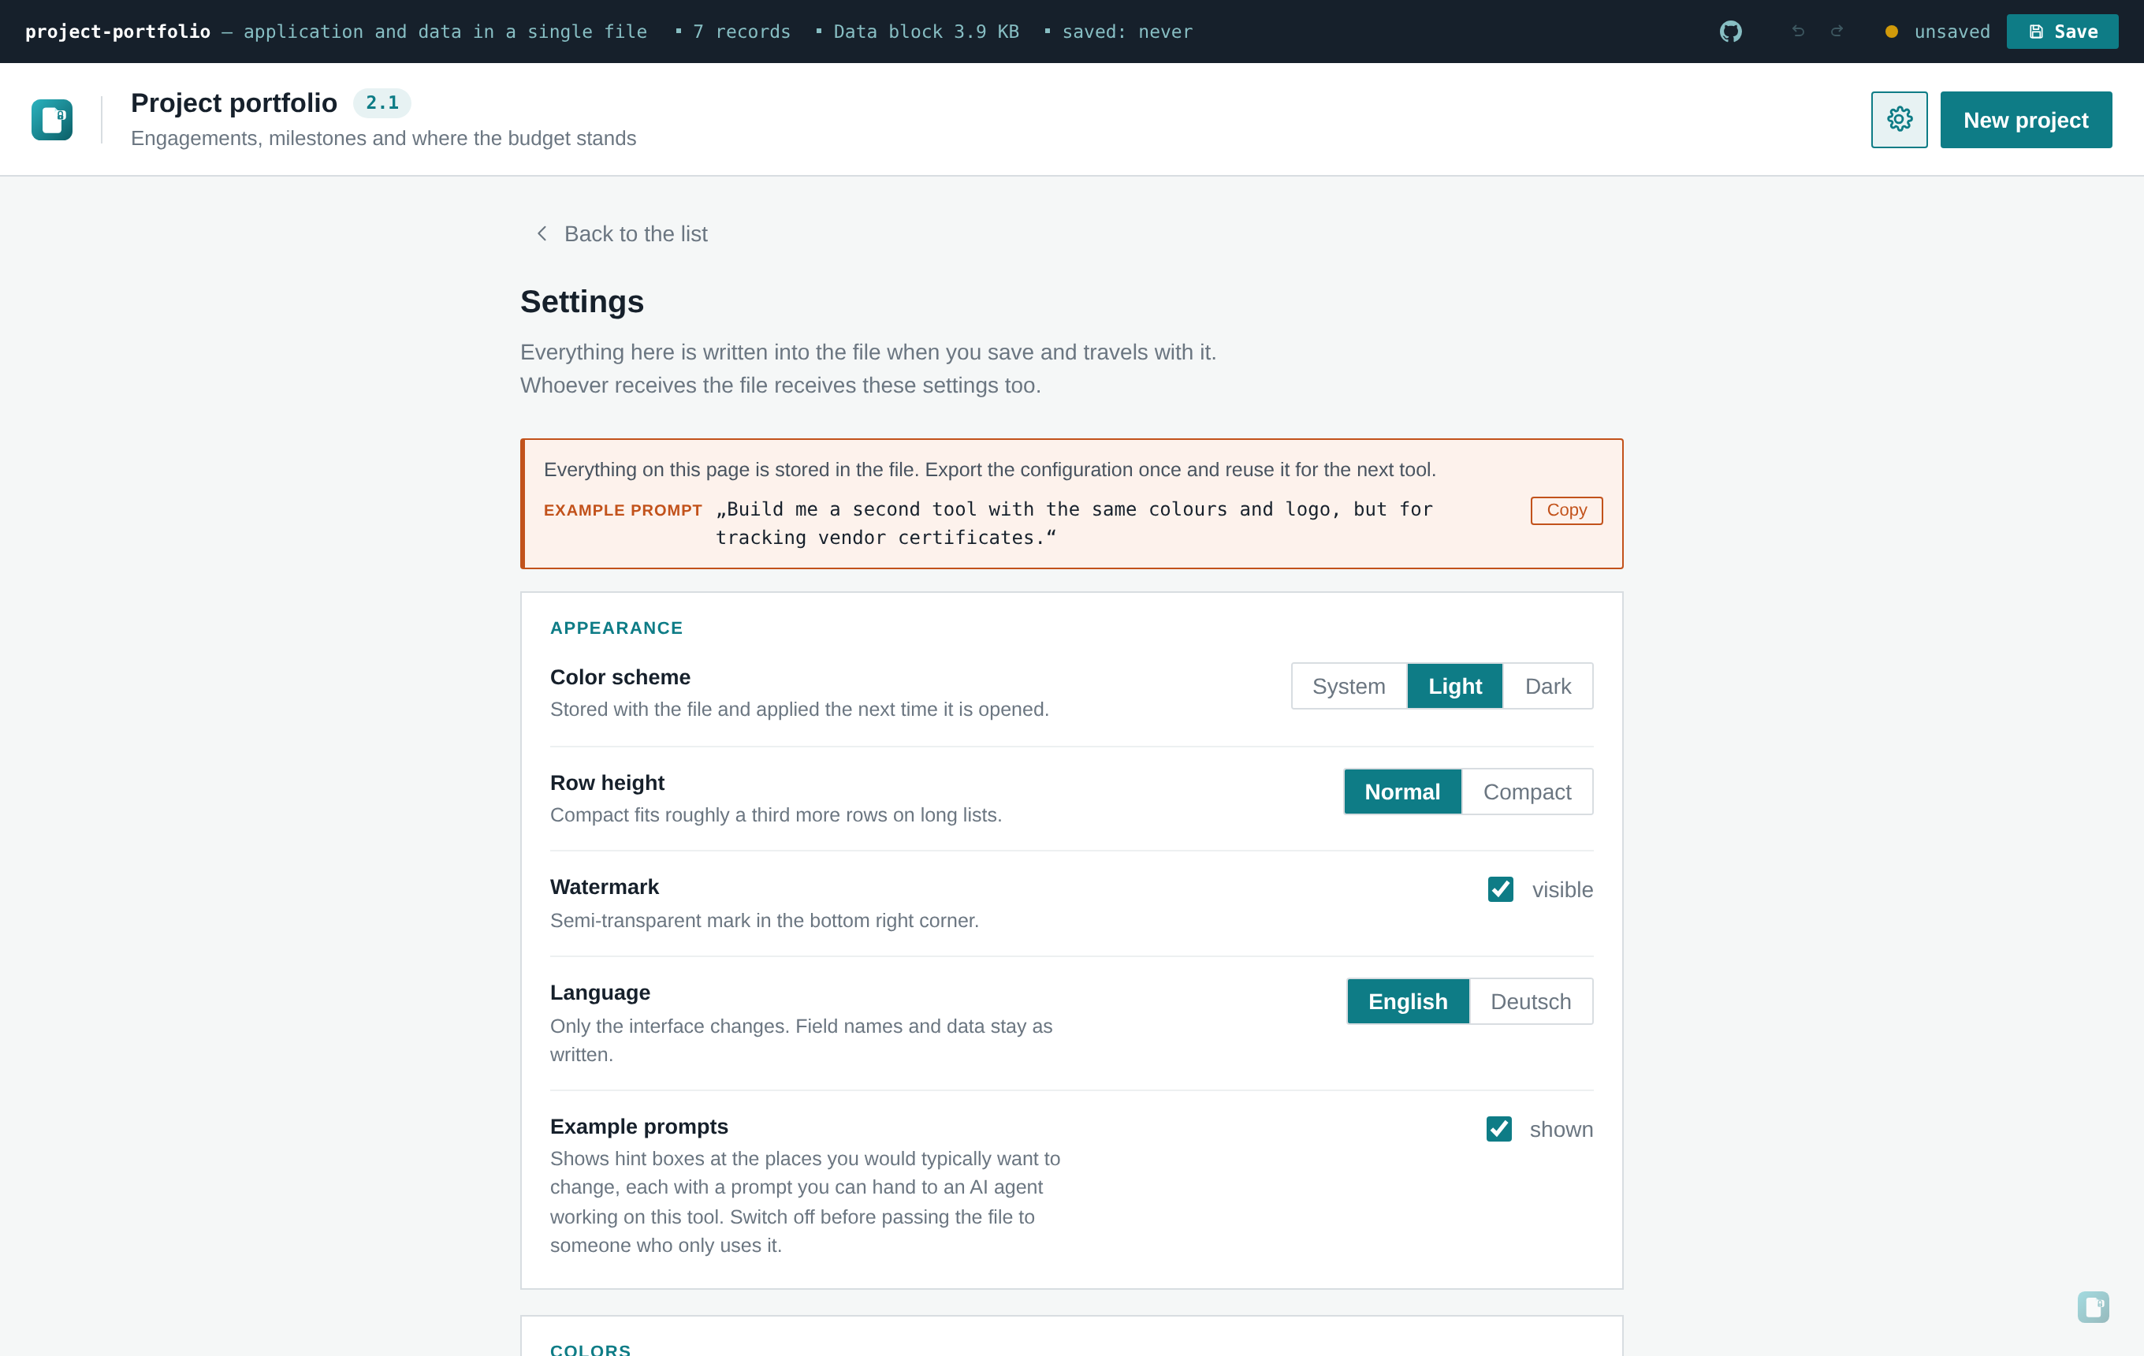Click the Back to the list link
Screen dimensions: 2144x1356
(621, 233)
